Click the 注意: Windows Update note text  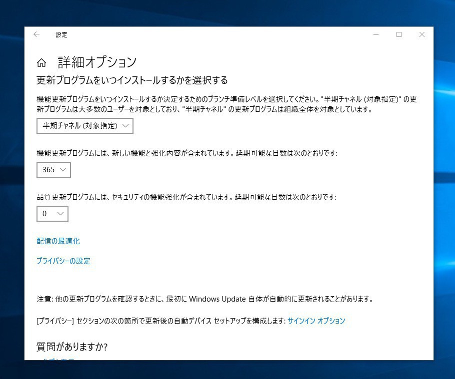pos(205,299)
